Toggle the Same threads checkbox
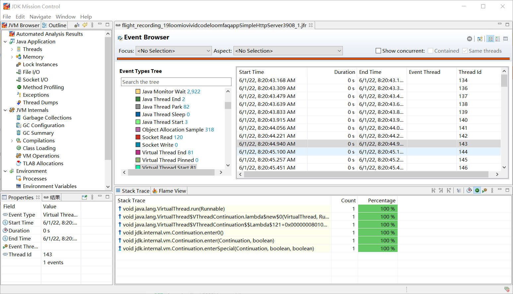Screen dimensions: 513x294 (465, 51)
